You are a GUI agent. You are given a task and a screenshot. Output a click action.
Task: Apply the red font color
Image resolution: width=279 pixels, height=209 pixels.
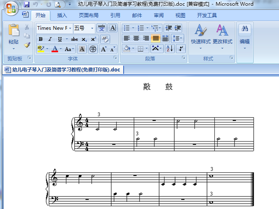pyautogui.click(x=55, y=49)
